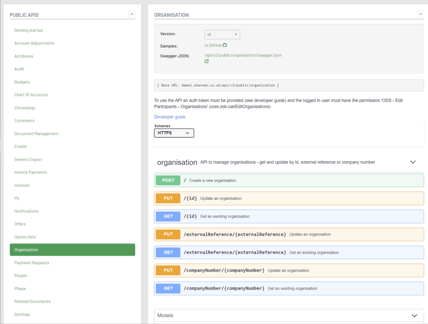Image resolution: width=428 pixels, height=324 pixels.
Task: Click the external link icon under Swagger JSON
Action: tap(206, 61)
